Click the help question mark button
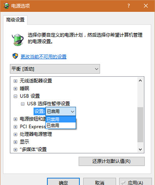 click(129, 6)
